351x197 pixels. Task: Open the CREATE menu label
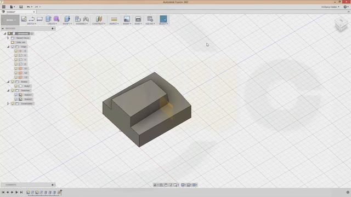pyautogui.click(x=52, y=24)
